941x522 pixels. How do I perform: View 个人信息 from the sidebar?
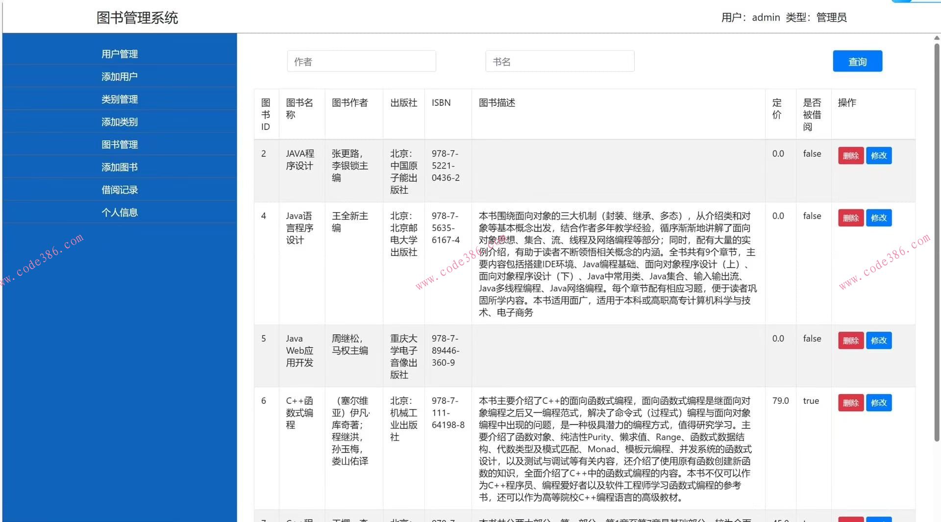[x=119, y=212]
